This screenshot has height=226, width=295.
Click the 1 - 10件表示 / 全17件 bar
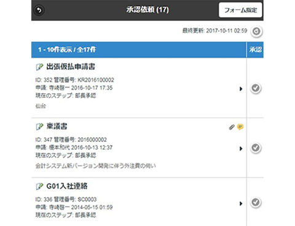pyautogui.click(x=139, y=50)
